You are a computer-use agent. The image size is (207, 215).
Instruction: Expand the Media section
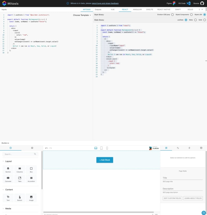coord(3,209)
